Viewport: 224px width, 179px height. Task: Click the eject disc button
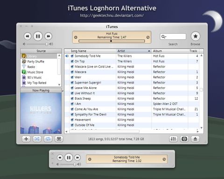(x=195, y=139)
